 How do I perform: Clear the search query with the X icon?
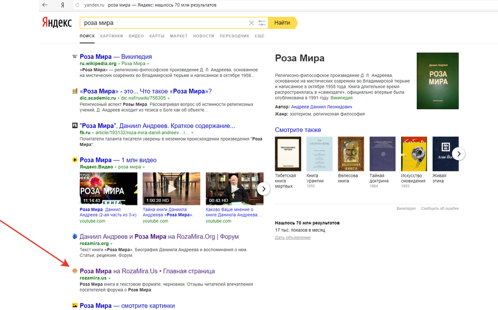[x=251, y=23]
